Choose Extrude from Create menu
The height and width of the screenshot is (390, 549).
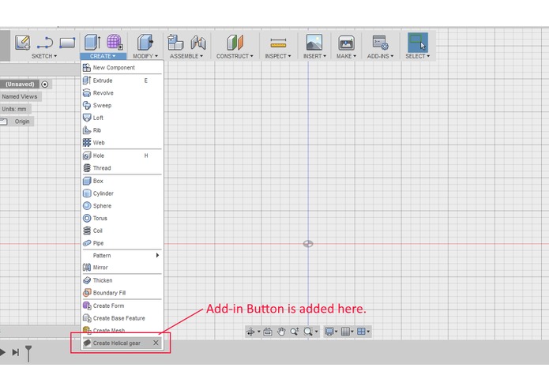[x=122, y=81]
